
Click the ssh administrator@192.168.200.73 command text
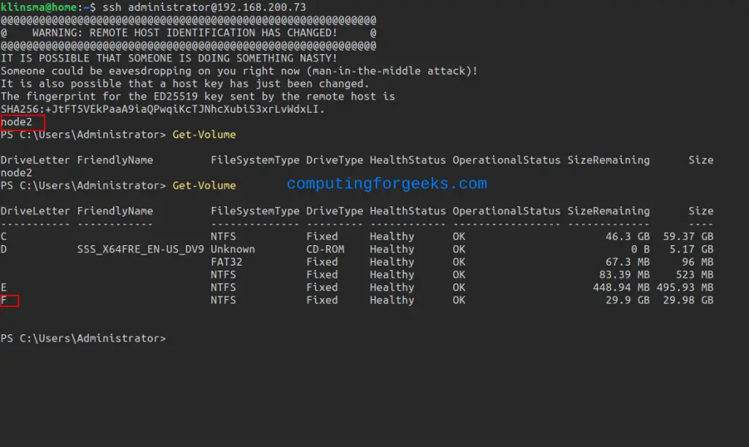[204, 7]
